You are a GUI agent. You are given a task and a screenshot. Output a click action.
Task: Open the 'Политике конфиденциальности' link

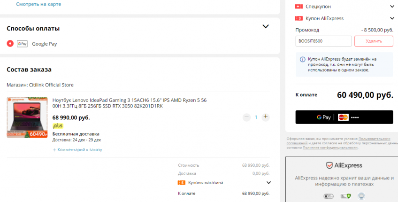pyautogui.click(x=330, y=148)
